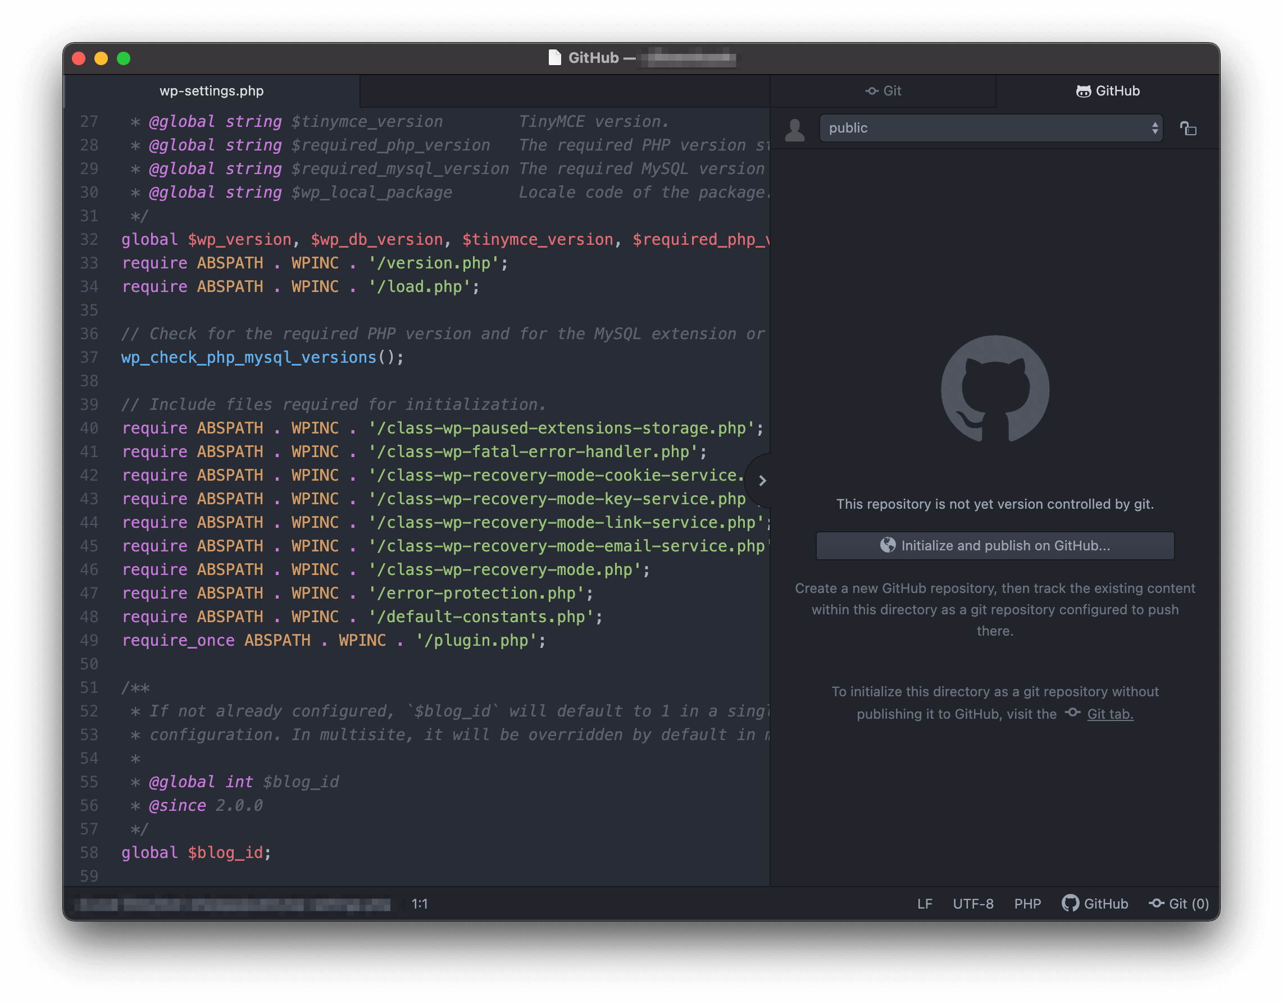Click line number 58 in gutter

[89, 852]
